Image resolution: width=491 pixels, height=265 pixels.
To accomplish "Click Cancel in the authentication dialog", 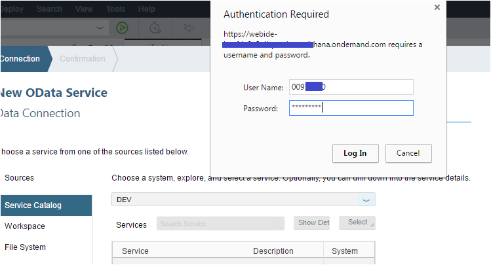I will pos(408,153).
